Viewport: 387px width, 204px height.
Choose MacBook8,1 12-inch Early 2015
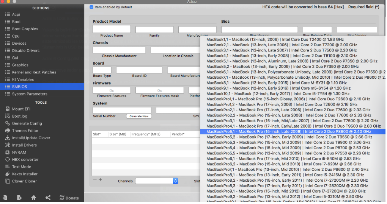tap(293, 83)
